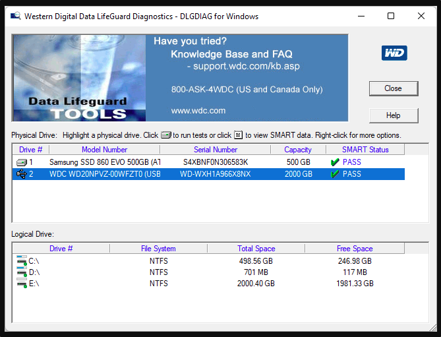The width and height of the screenshot is (441, 337).
Task: Maximize the DLGDIAG window
Action: click(391, 16)
